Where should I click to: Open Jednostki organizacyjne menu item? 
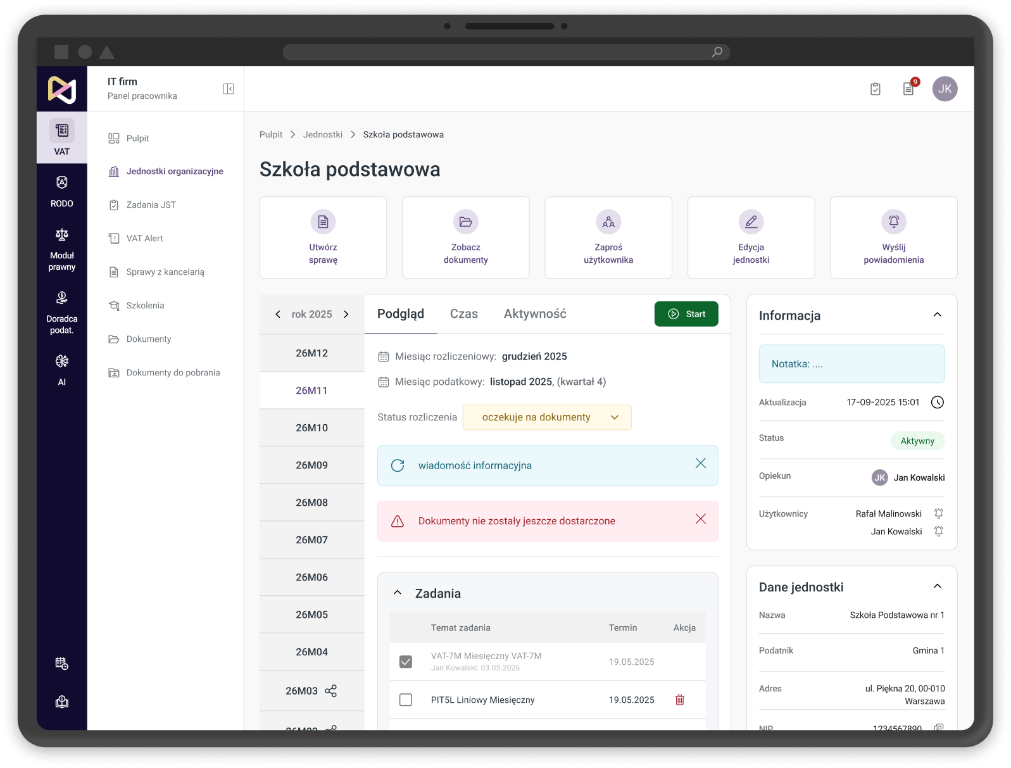[165, 172]
